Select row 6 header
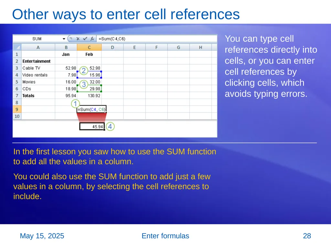The width and height of the screenshot is (331, 248). tap(17, 89)
